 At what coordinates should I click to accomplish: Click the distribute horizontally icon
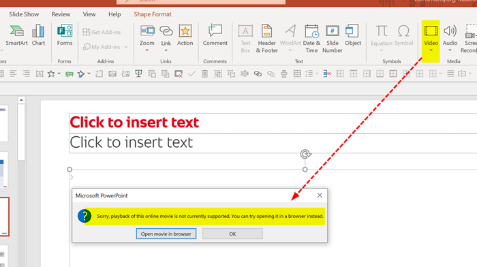coord(244,74)
